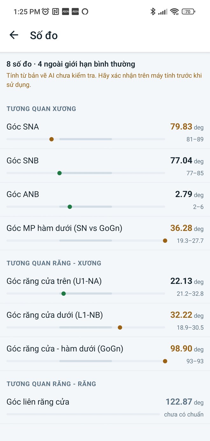
Task: Tap the Bluetooth status icon
Action: (153, 12)
